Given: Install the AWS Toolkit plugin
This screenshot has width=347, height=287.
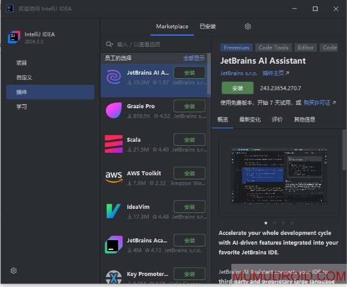Looking at the screenshot, I should click(190, 174).
